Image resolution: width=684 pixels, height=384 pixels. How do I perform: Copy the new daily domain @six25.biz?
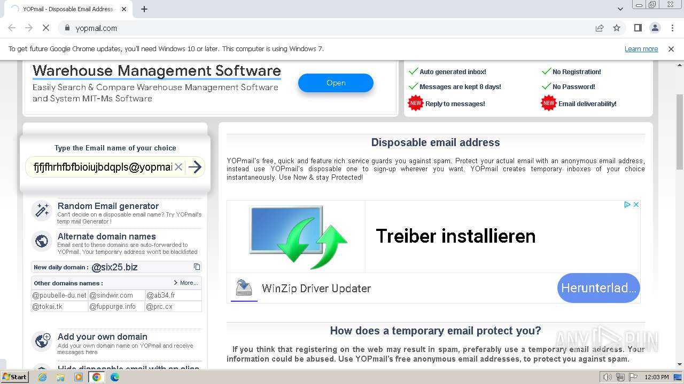(197, 267)
